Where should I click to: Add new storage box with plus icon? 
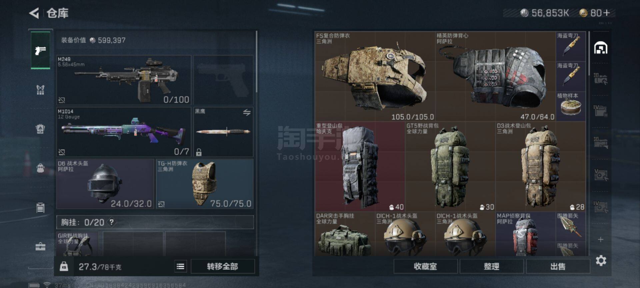coord(601,239)
